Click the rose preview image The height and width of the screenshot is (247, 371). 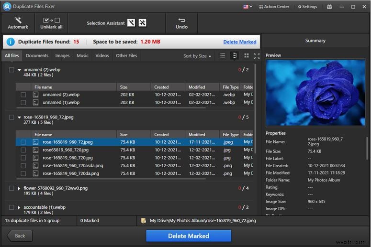tap(315, 93)
